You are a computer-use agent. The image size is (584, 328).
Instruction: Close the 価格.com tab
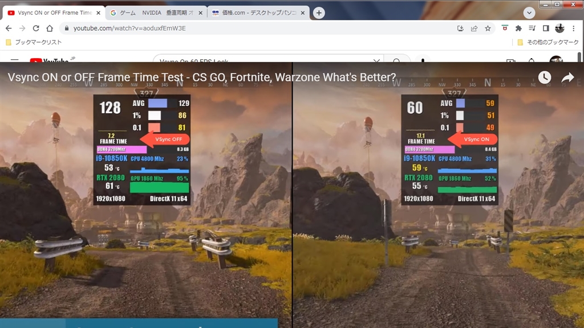tap(302, 13)
